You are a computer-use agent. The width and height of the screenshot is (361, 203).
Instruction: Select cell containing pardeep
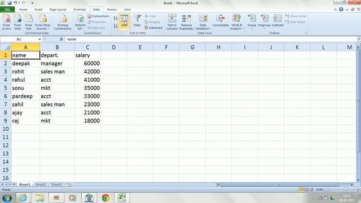[25, 96]
